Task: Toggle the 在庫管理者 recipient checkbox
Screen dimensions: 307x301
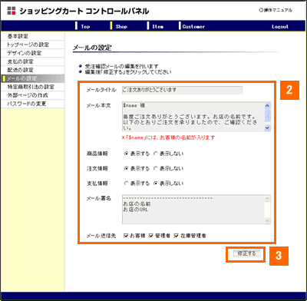Action: [176, 236]
